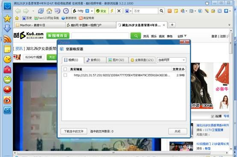Open the Pac-Man games sidebar icon

pyautogui.click(x=7, y=59)
